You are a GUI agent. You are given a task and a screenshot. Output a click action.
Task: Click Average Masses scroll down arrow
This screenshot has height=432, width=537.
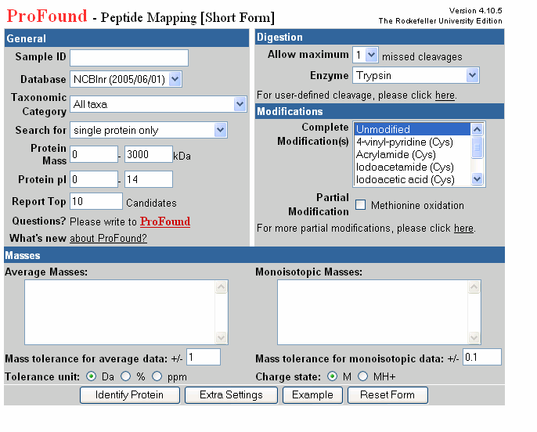tap(222, 337)
